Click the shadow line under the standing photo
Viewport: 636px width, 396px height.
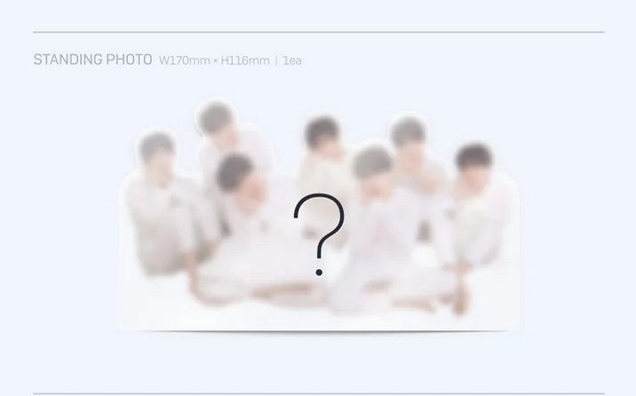pyautogui.click(x=319, y=331)
